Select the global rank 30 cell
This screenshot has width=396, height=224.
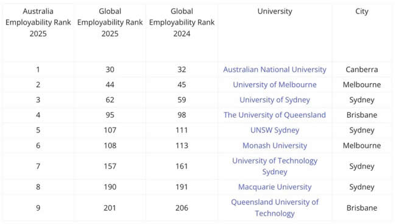pyautogui.click(x=110, y=70)
